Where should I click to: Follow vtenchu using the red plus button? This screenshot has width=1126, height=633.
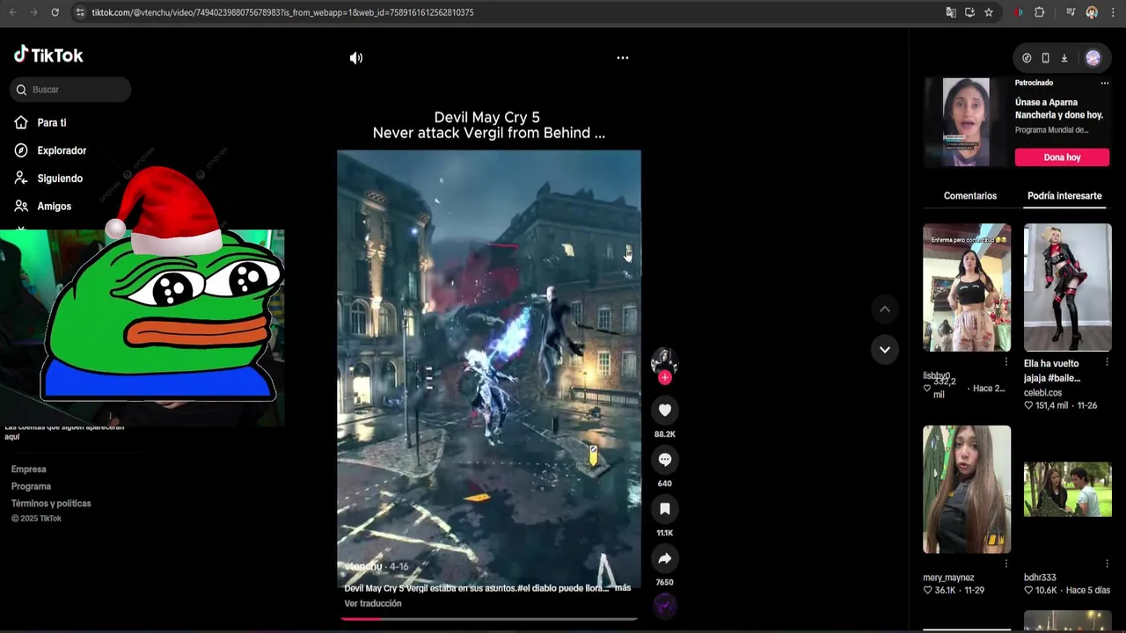click(x=665, y=377)
